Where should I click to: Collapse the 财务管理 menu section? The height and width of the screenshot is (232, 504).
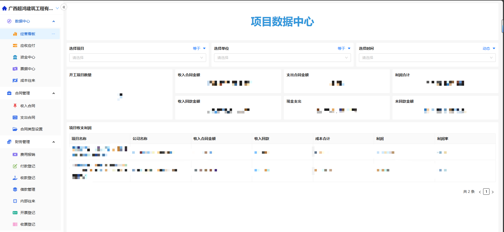[x=54, y=142]
